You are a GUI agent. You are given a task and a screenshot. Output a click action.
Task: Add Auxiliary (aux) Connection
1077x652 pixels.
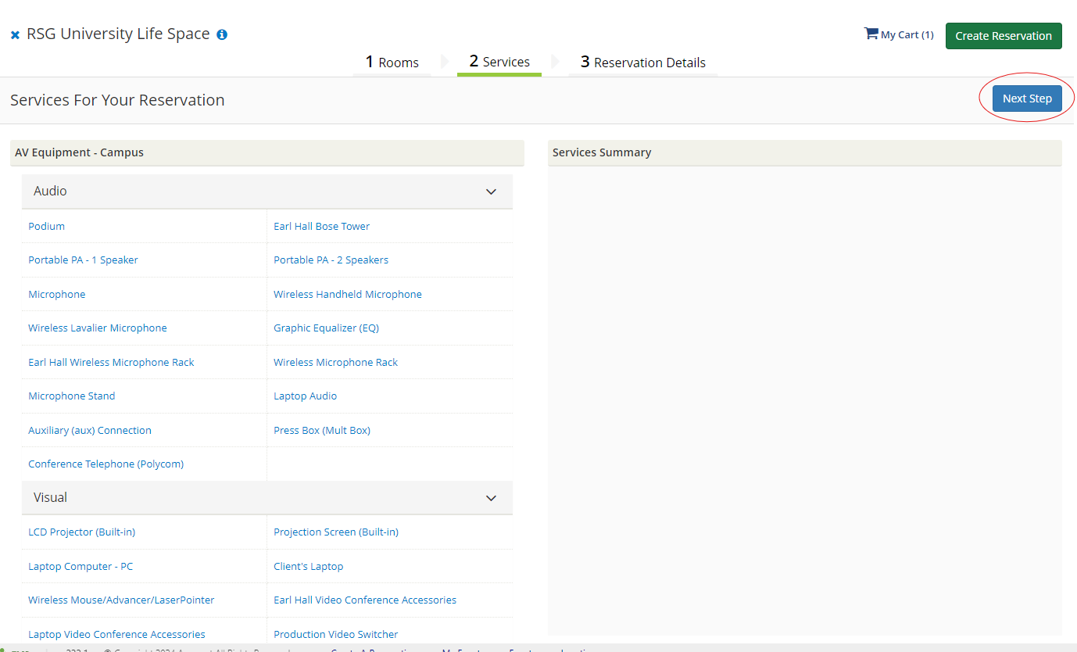tap(90, 430)
